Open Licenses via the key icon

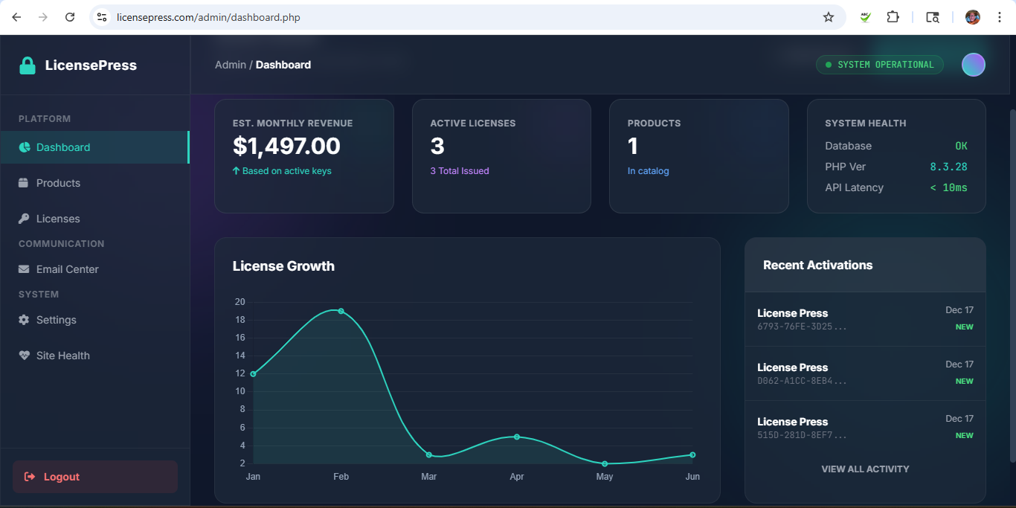[x=25, y=218]
